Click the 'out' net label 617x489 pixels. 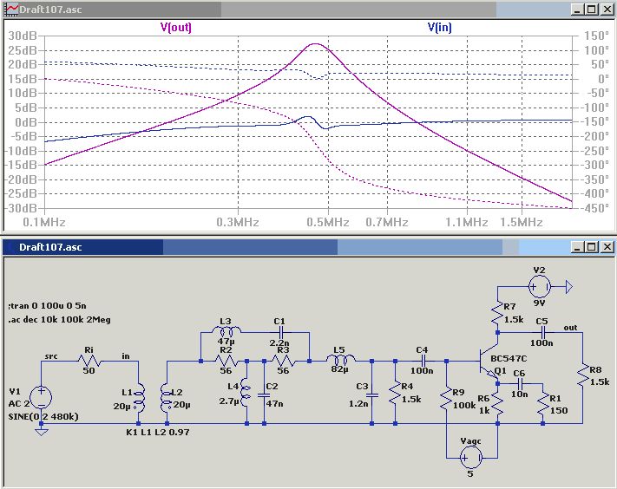pyautogui.click(x=570, y=328)
